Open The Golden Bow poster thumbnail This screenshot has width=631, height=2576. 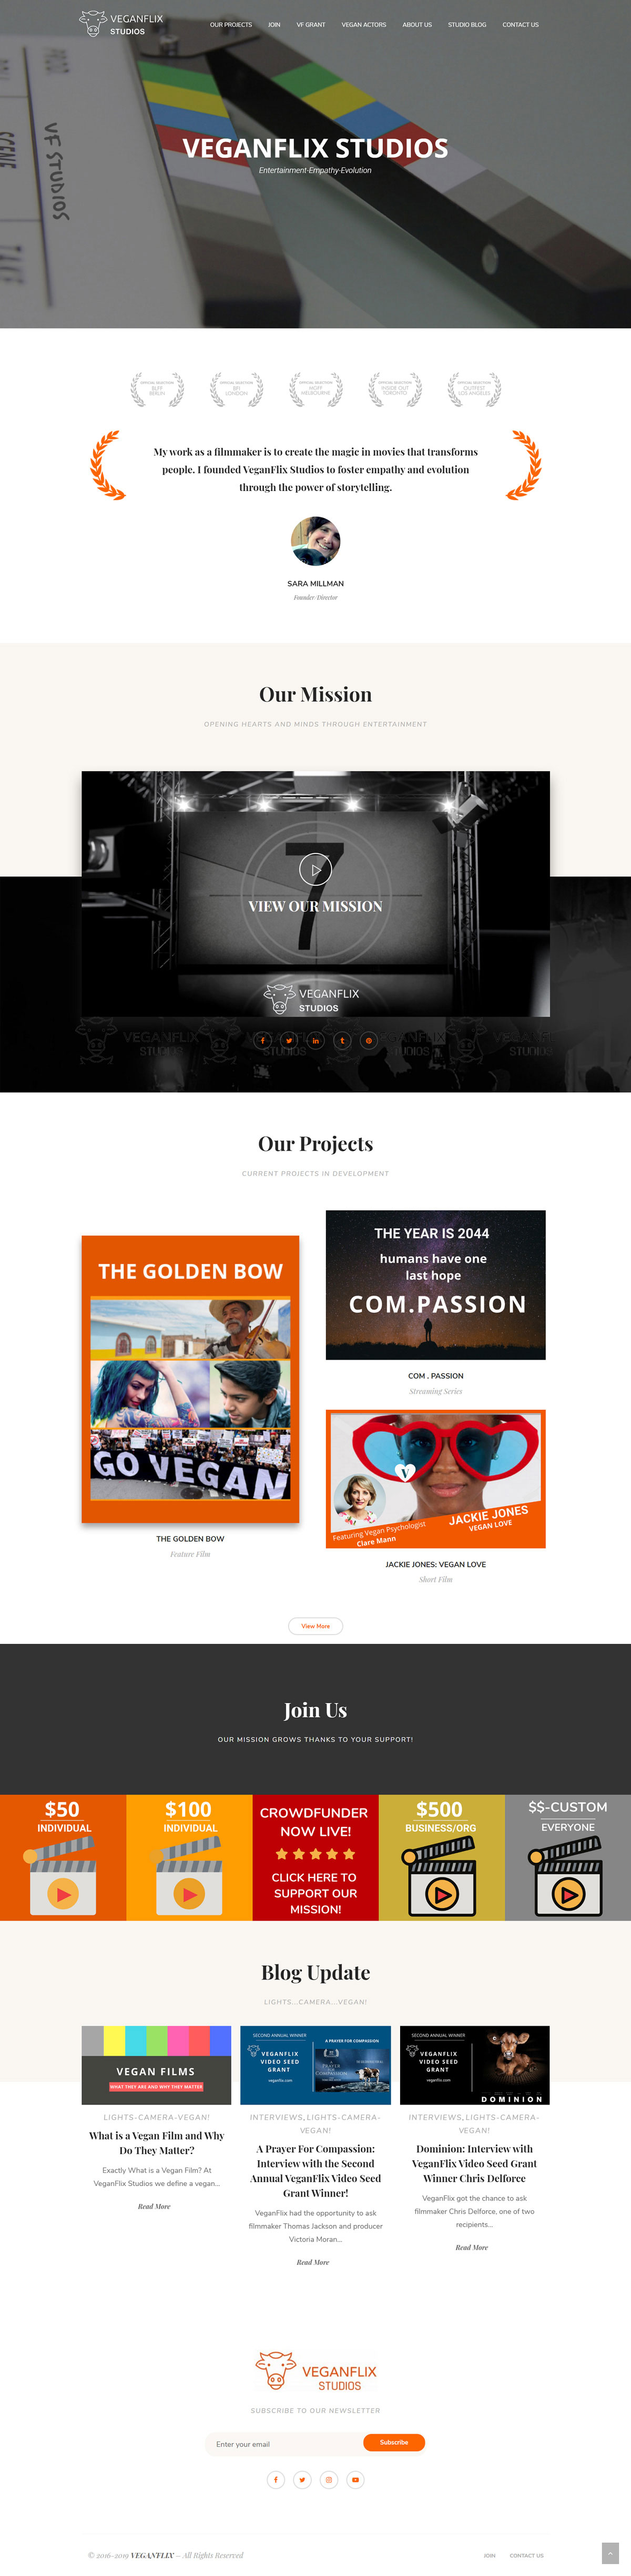pyautogui.click(x=190, y=1378)
